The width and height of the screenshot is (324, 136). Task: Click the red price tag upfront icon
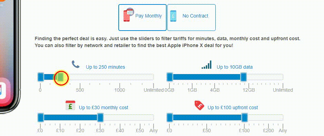click(199, 105)
